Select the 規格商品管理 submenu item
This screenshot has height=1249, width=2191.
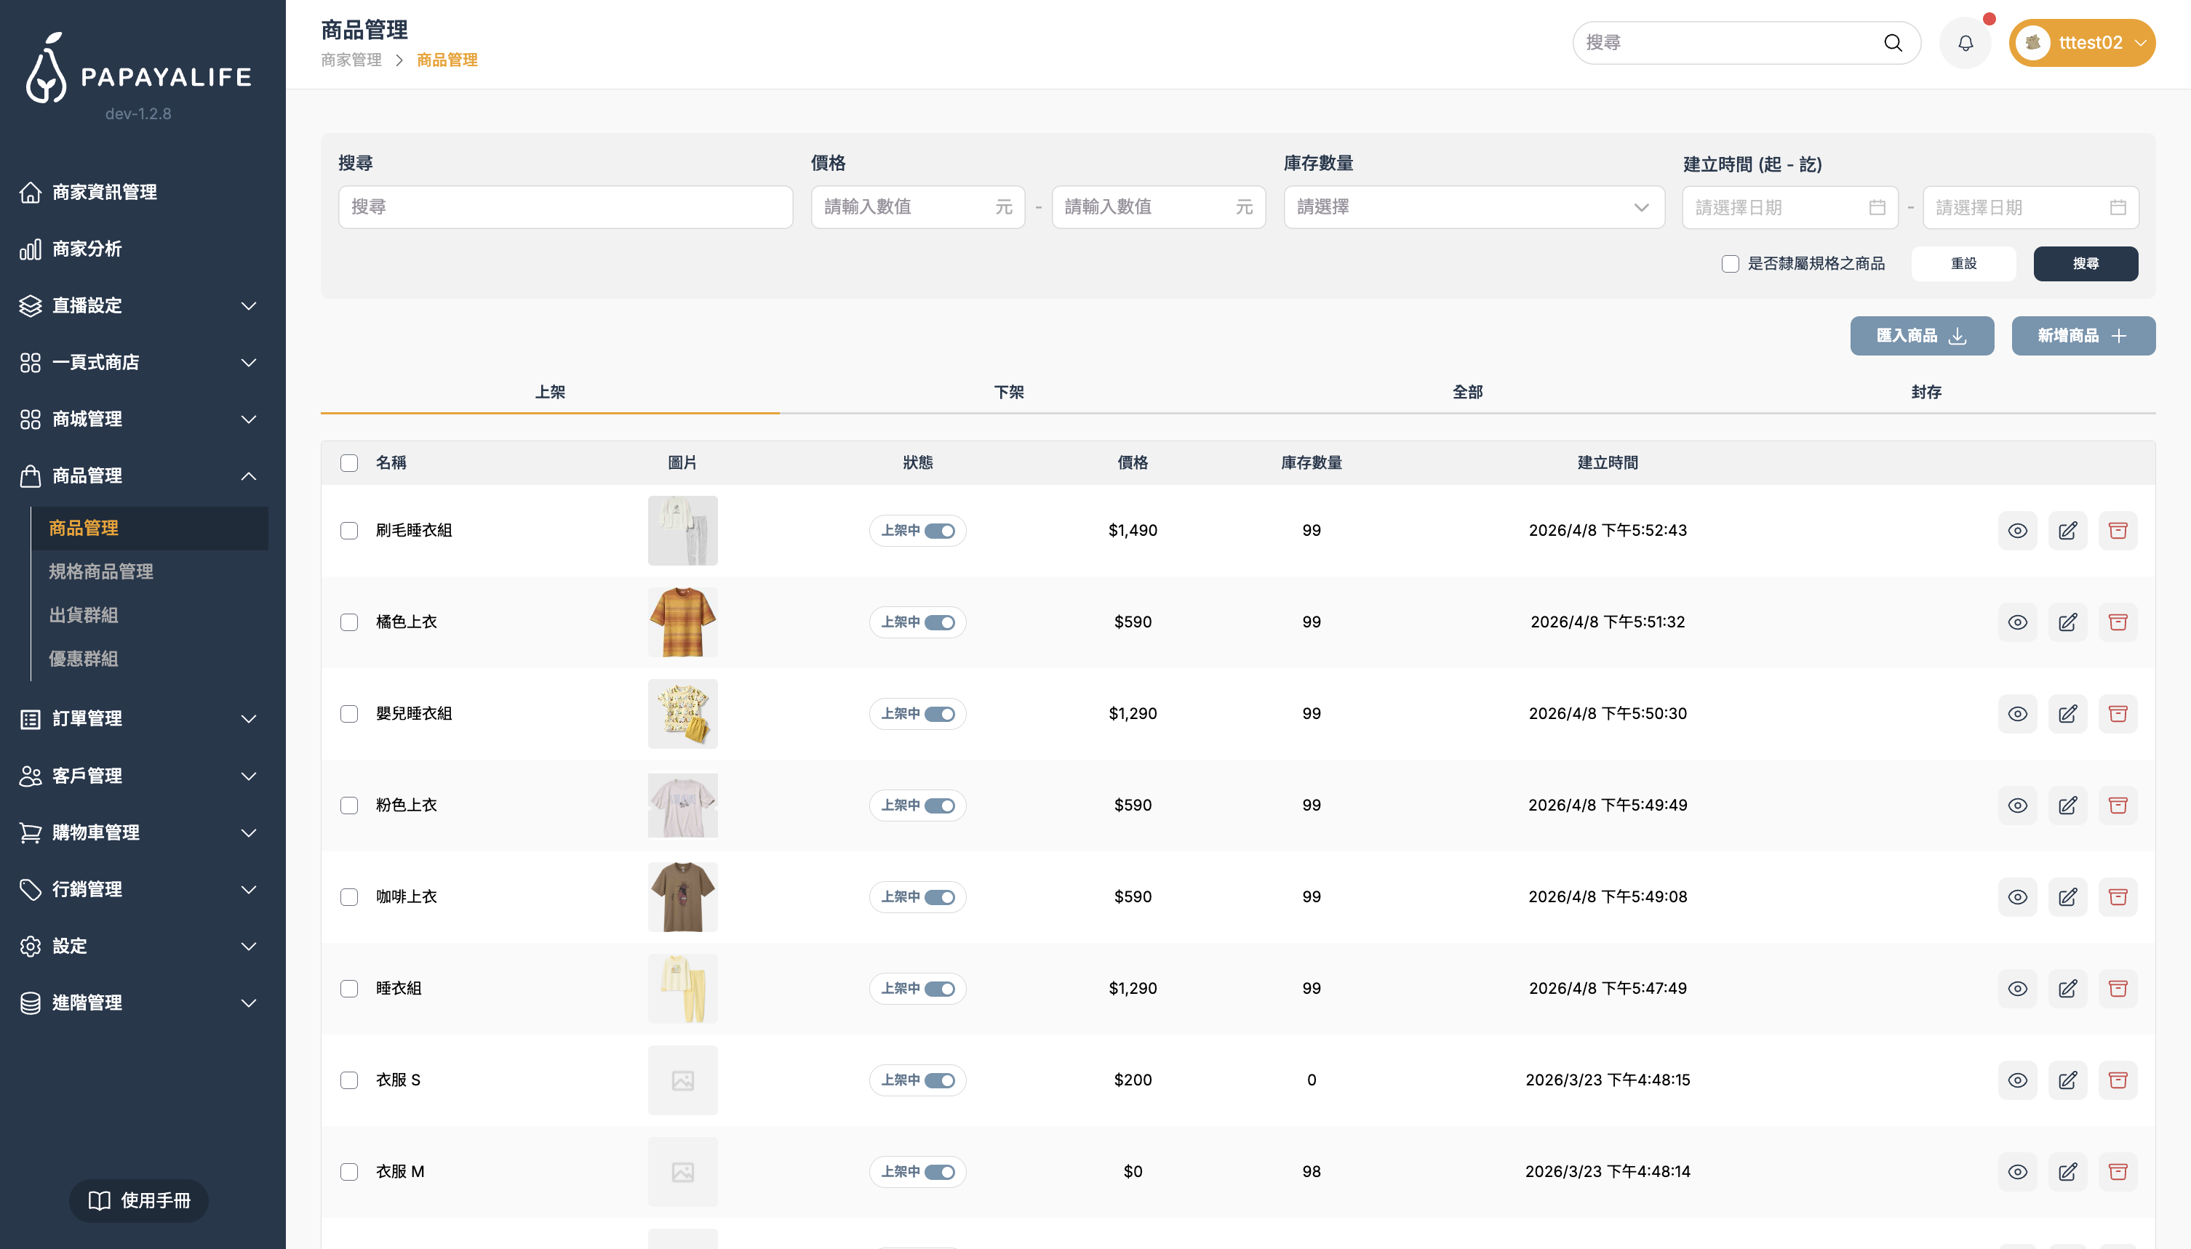click(100, 571)
